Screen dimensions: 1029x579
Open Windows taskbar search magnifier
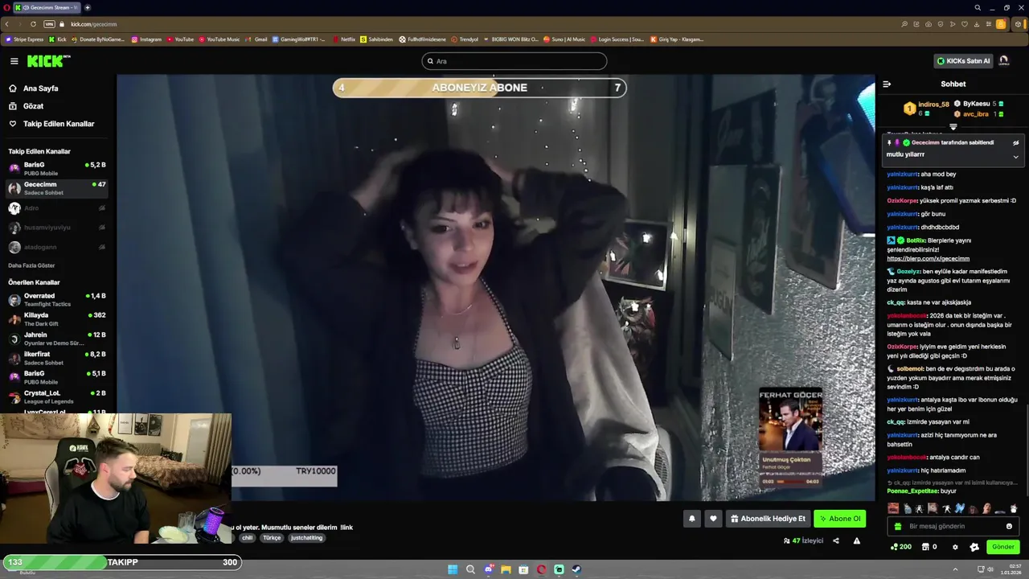(470, 569)
